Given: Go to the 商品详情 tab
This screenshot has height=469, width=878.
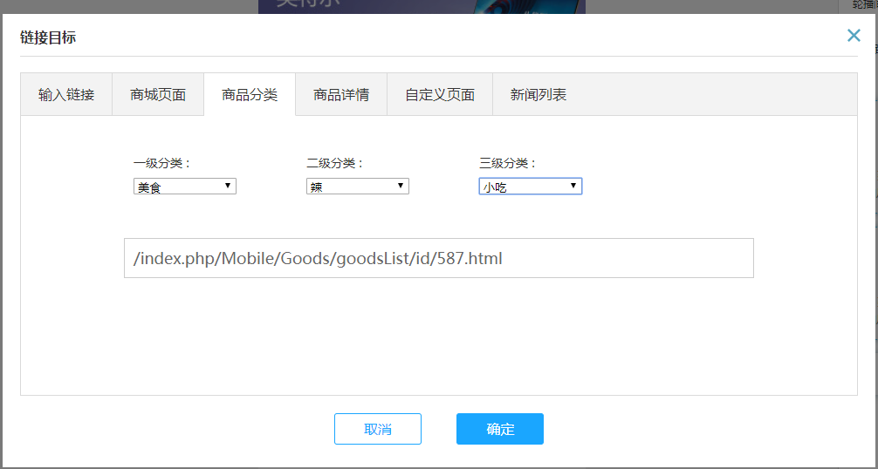Looking at the screenshot, I should (341, 94).
